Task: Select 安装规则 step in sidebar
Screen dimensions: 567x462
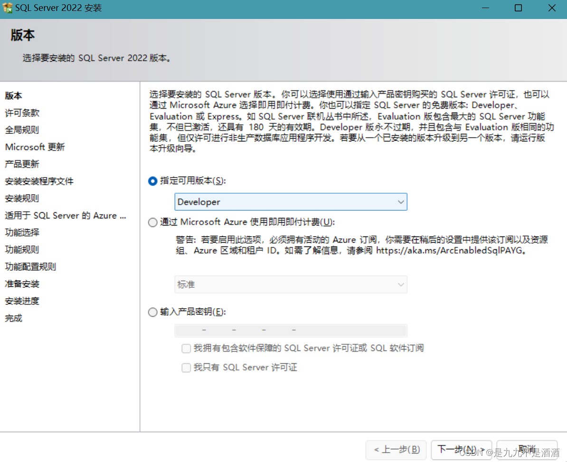Action: click(22, 198)
